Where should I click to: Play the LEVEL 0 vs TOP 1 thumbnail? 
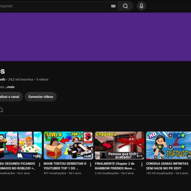[68, 145]
